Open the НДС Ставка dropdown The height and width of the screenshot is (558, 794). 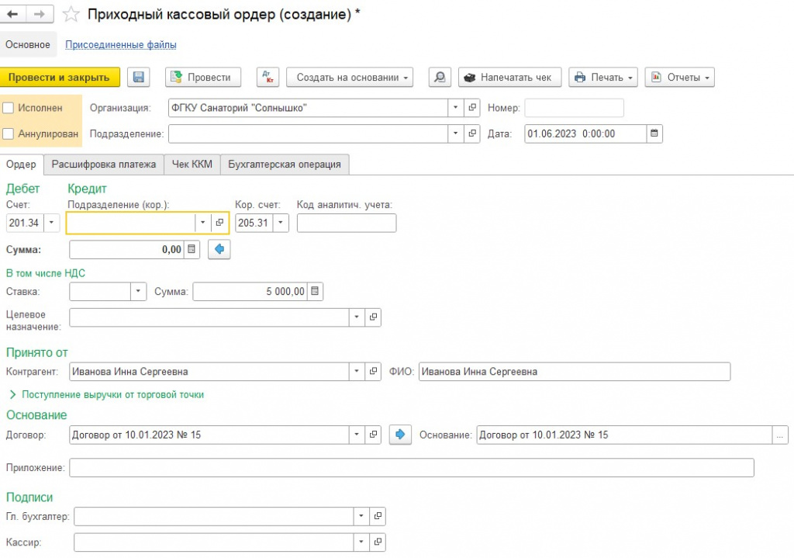click(138, 291)
